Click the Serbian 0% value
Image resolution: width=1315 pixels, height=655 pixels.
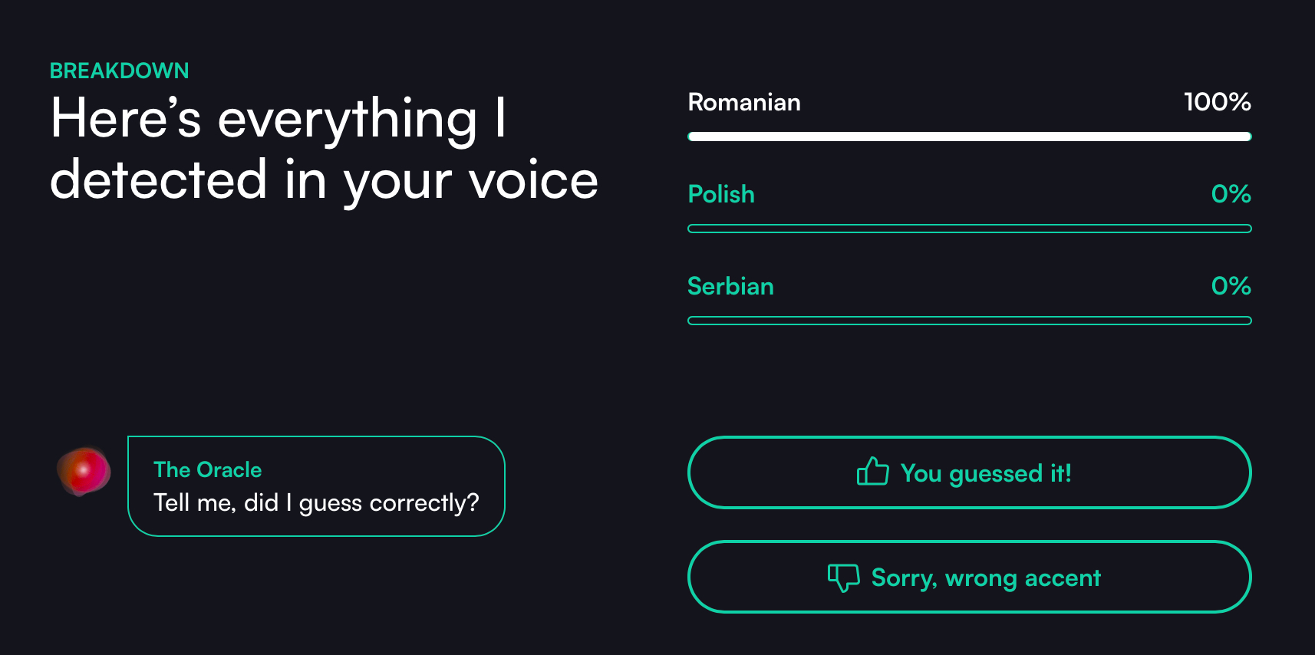point(1231,286)
